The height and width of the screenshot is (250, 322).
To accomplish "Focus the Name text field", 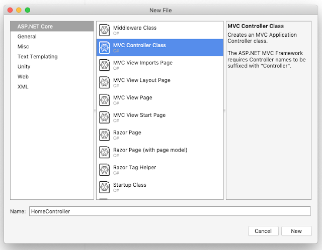I will 170,211.
